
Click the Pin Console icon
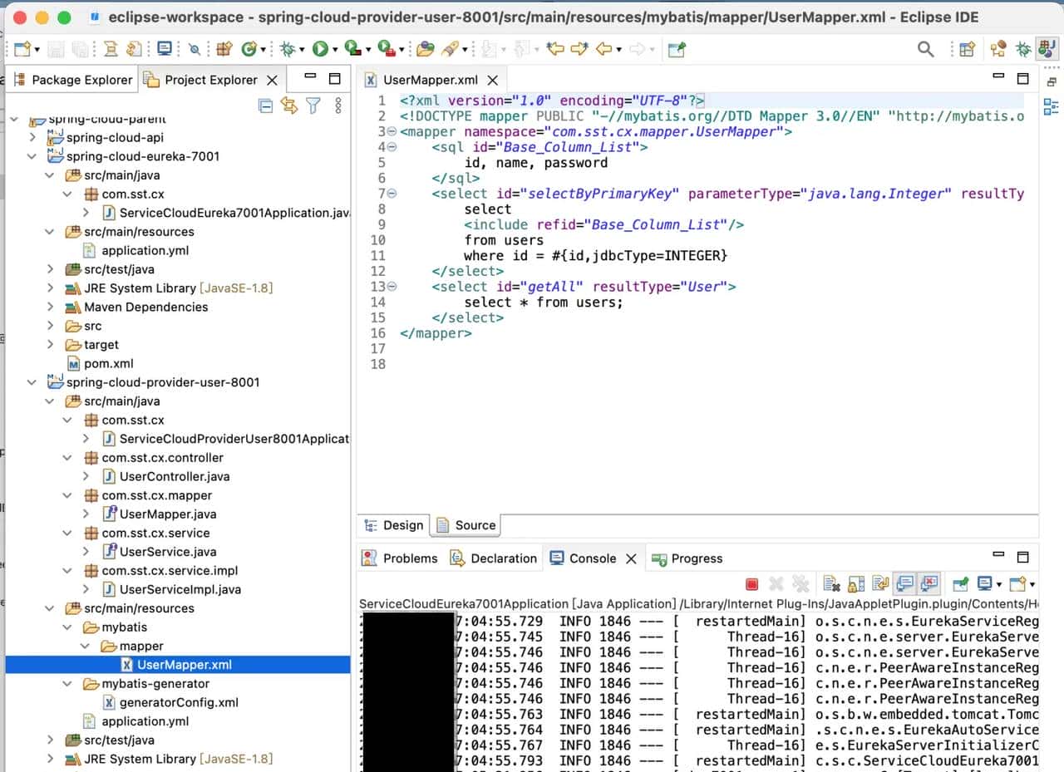[x=961, y=584]
